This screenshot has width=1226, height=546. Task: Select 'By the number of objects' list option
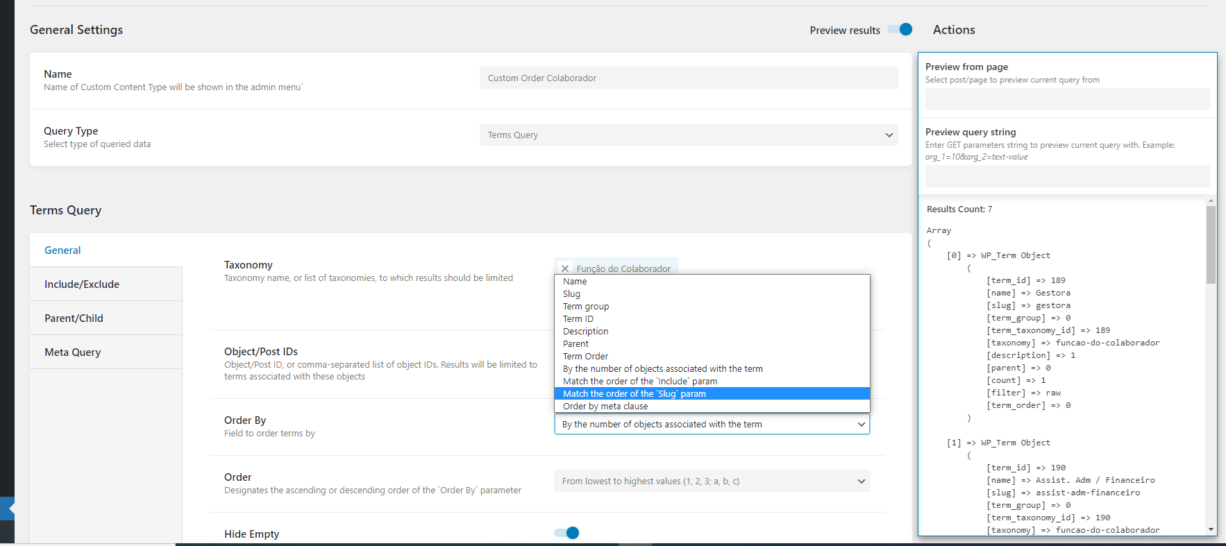point(712,369)
